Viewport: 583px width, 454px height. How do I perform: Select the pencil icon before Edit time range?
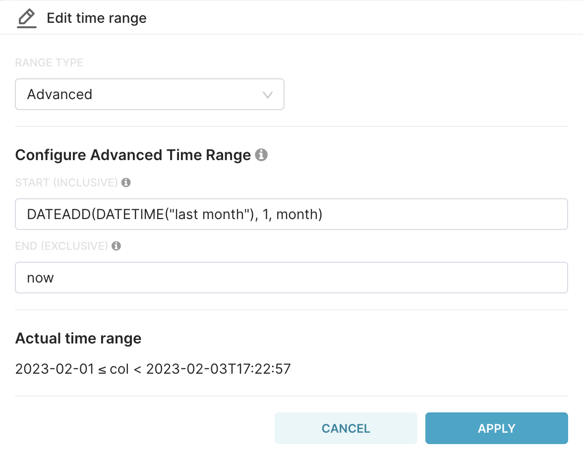27,17
